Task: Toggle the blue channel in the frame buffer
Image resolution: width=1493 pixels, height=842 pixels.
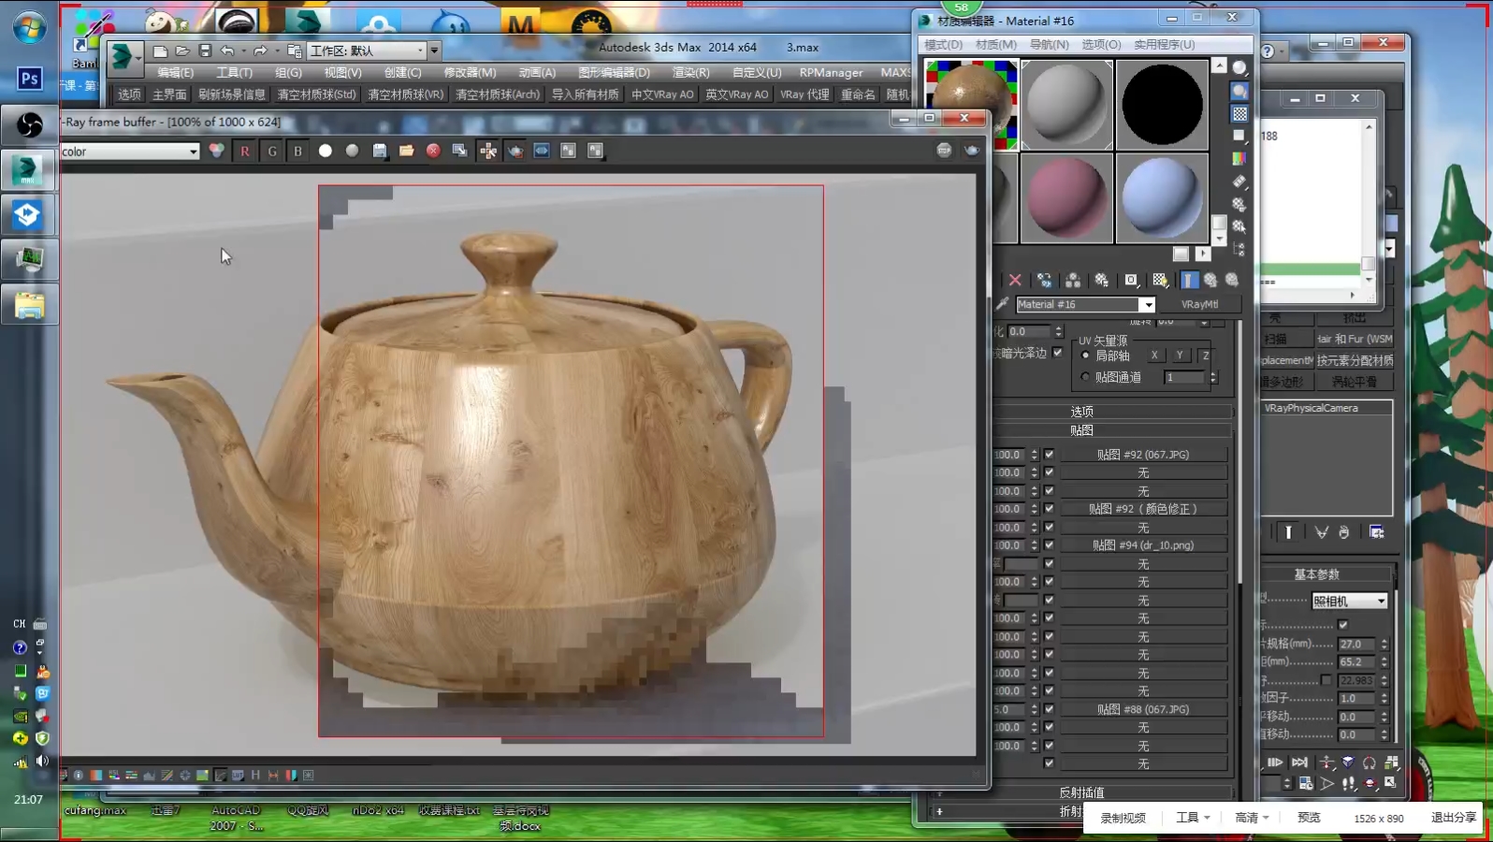Action: point(298,151)
